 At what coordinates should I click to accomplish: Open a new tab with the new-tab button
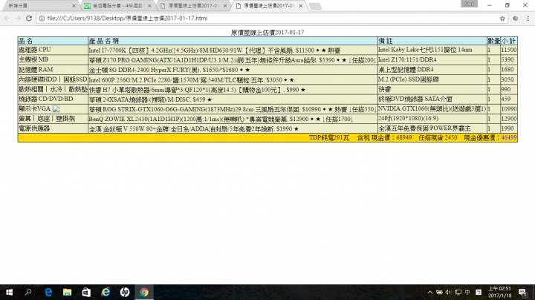click(315, 6)
